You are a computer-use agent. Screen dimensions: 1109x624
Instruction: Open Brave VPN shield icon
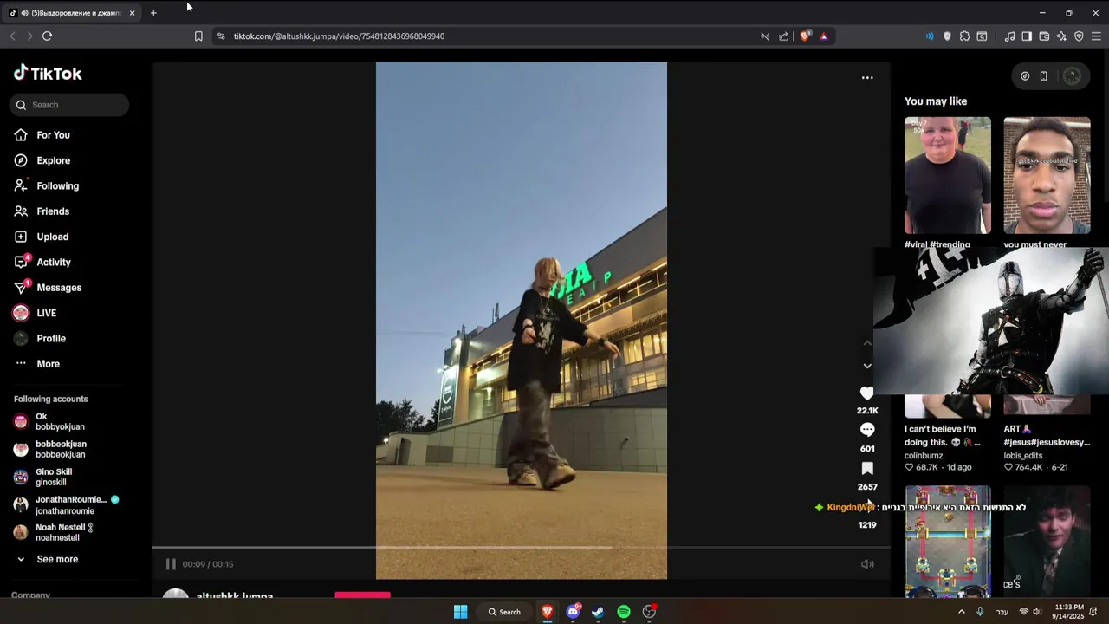1079,36
